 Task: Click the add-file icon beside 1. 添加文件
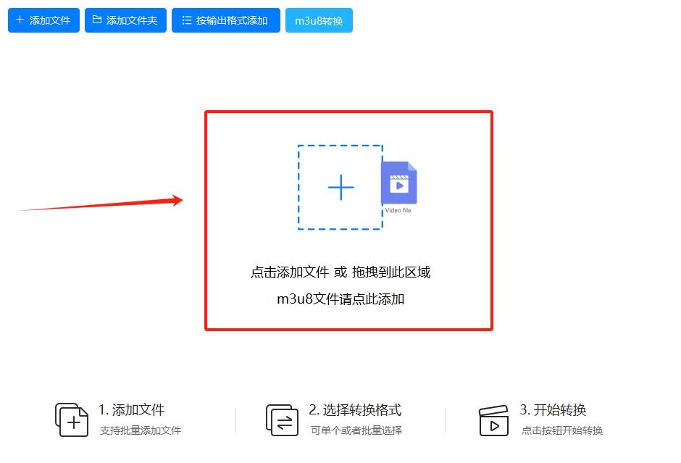72,420
